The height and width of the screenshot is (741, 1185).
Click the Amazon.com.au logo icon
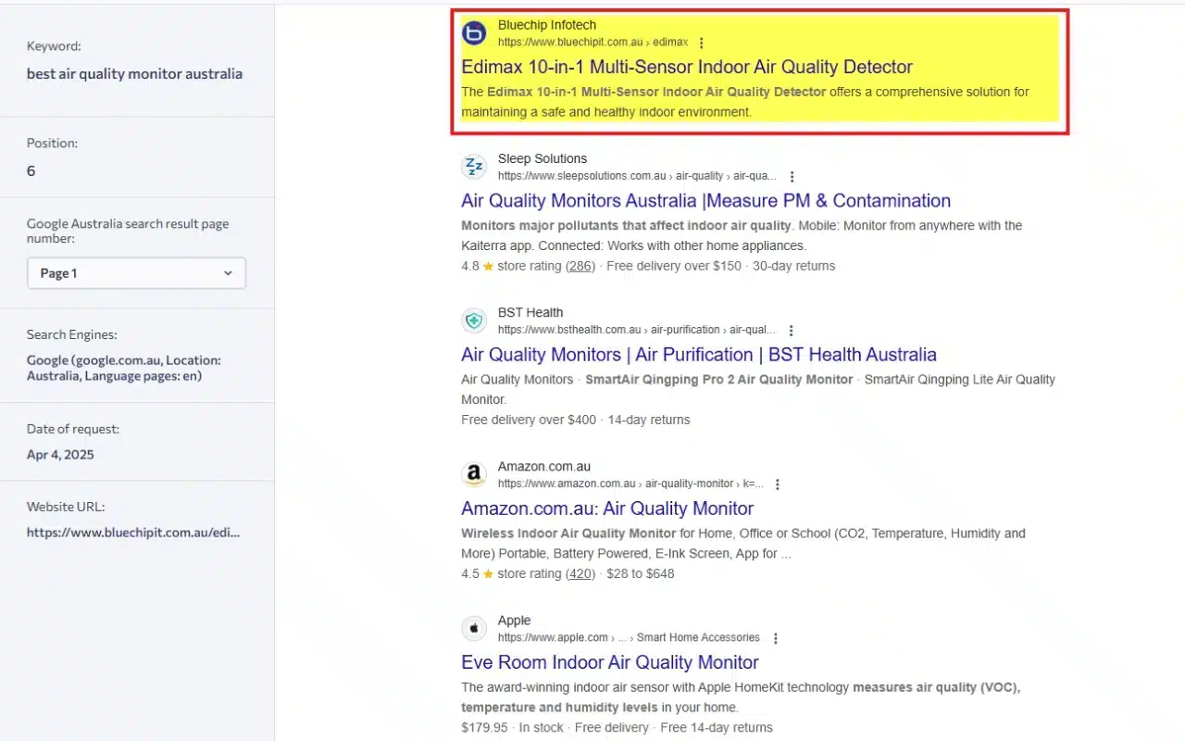coord(474,474)
